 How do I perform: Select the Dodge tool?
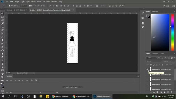tap(2, 57)
